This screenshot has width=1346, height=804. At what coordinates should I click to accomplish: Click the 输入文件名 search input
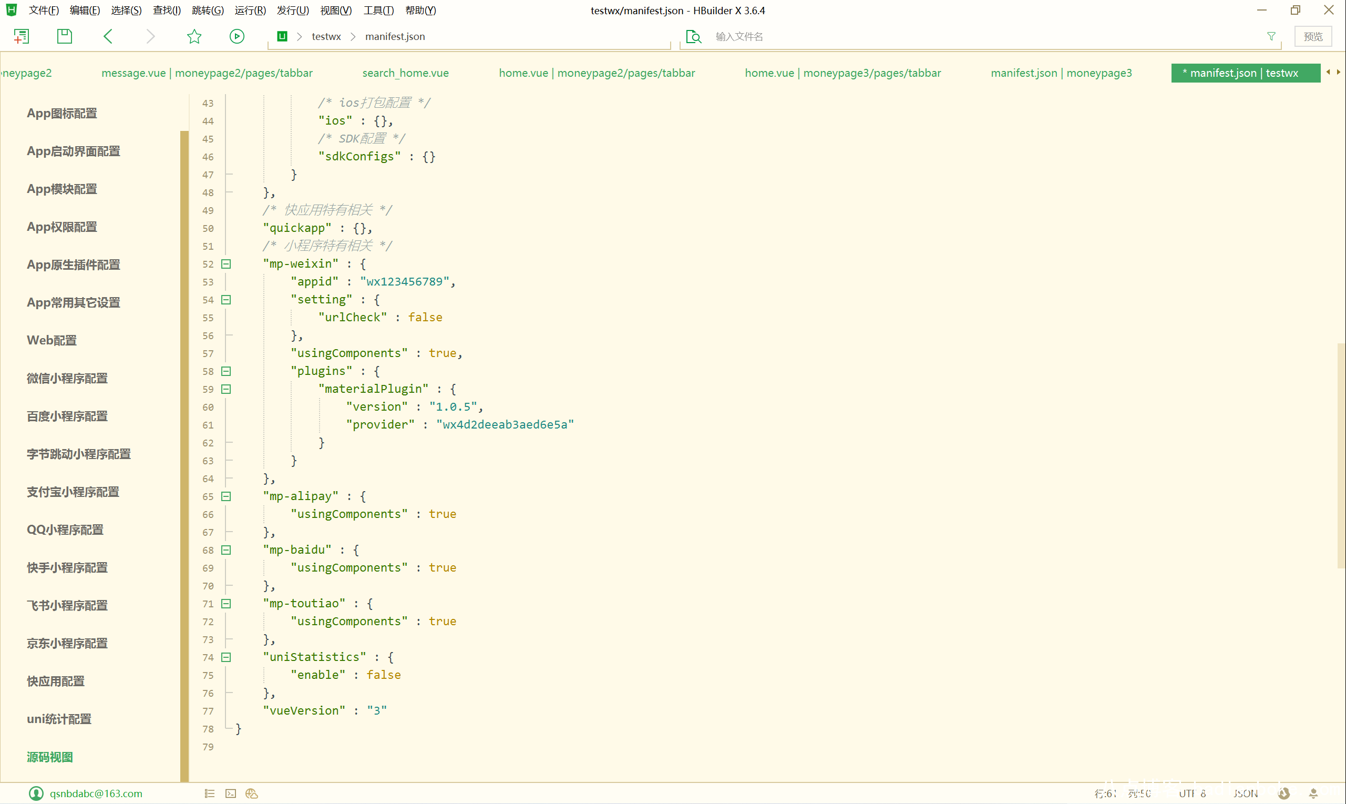(980, 36)
